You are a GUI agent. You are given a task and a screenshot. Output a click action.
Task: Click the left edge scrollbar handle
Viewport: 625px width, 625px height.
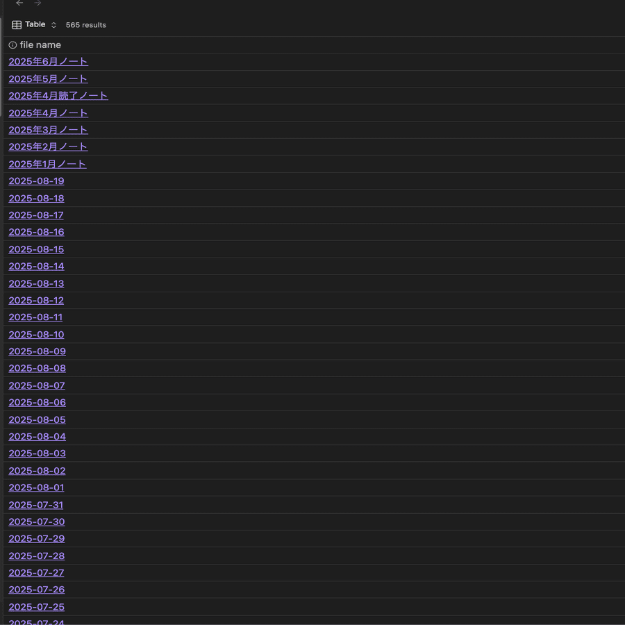pyautogui.click(x=1, y=67)
